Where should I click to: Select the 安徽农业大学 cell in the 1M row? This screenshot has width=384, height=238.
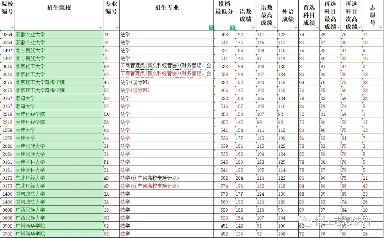(59, 34)
